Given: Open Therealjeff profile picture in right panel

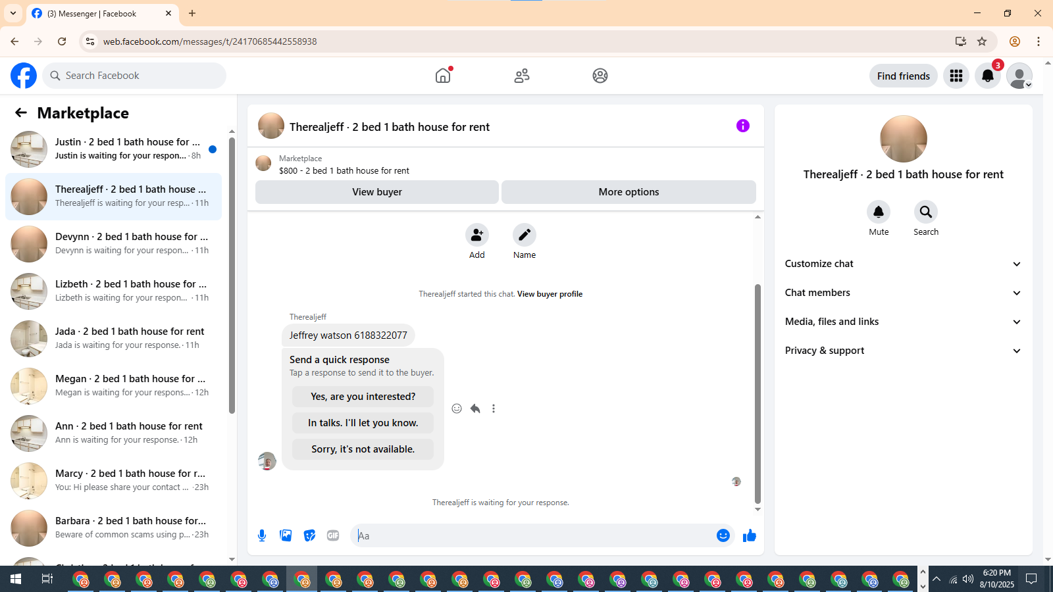Looking at the screenshot, I should tap(904, 139).
